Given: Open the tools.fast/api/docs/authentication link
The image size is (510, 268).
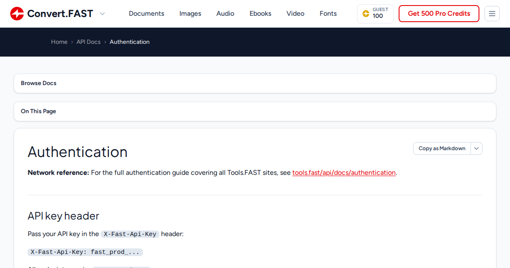Looking at the screenshot, I should tap(344, 173).
